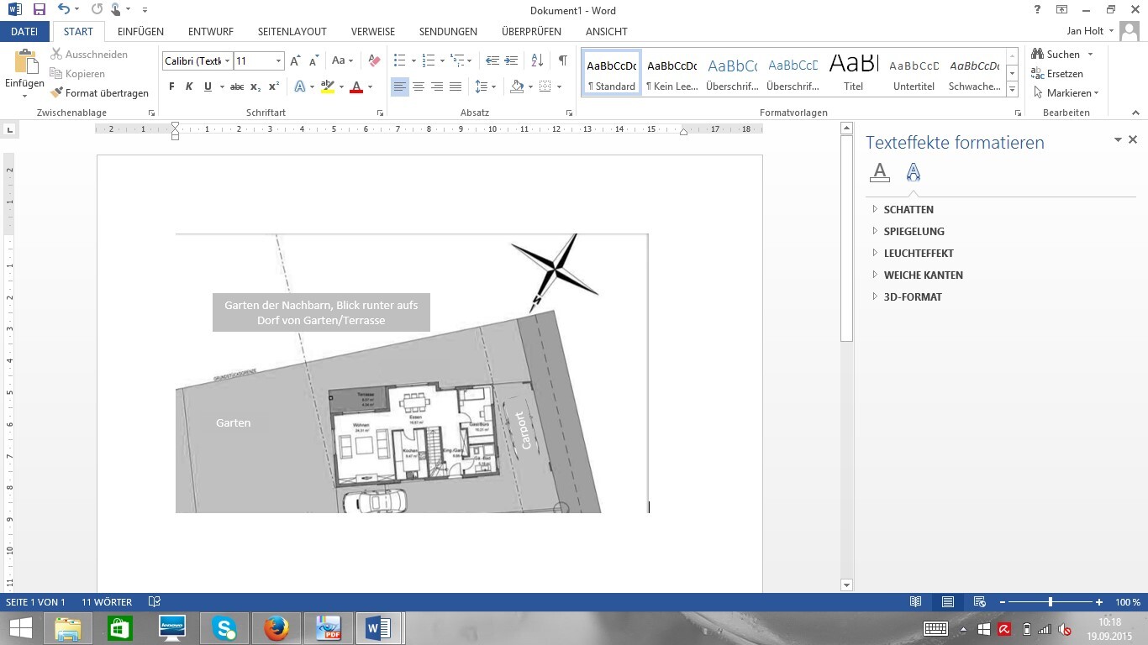Select the Texteffekte tab icon in pane

[x=913, y=173]
